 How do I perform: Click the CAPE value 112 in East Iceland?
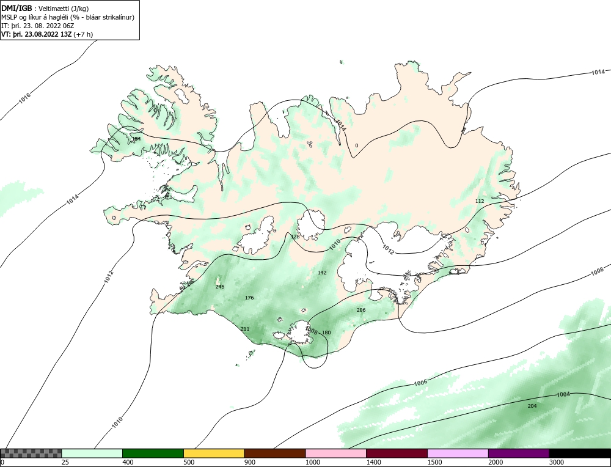pyautogui.click(x=480, y=201)
